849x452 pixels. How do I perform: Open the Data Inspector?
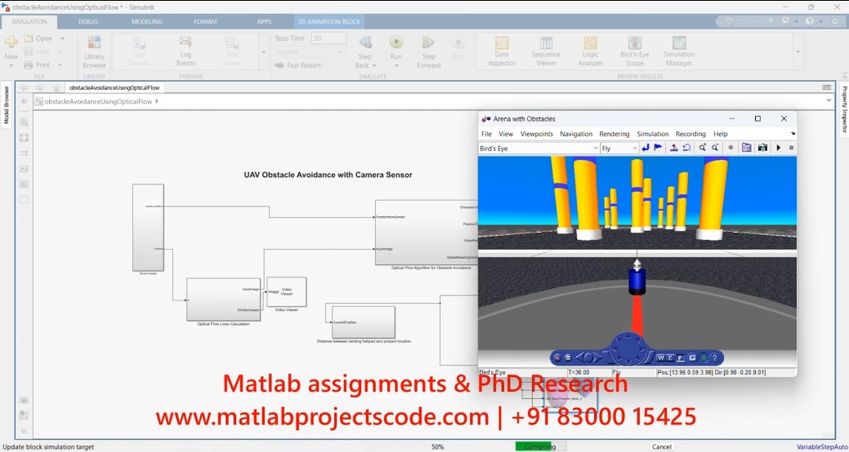[502, 51]
